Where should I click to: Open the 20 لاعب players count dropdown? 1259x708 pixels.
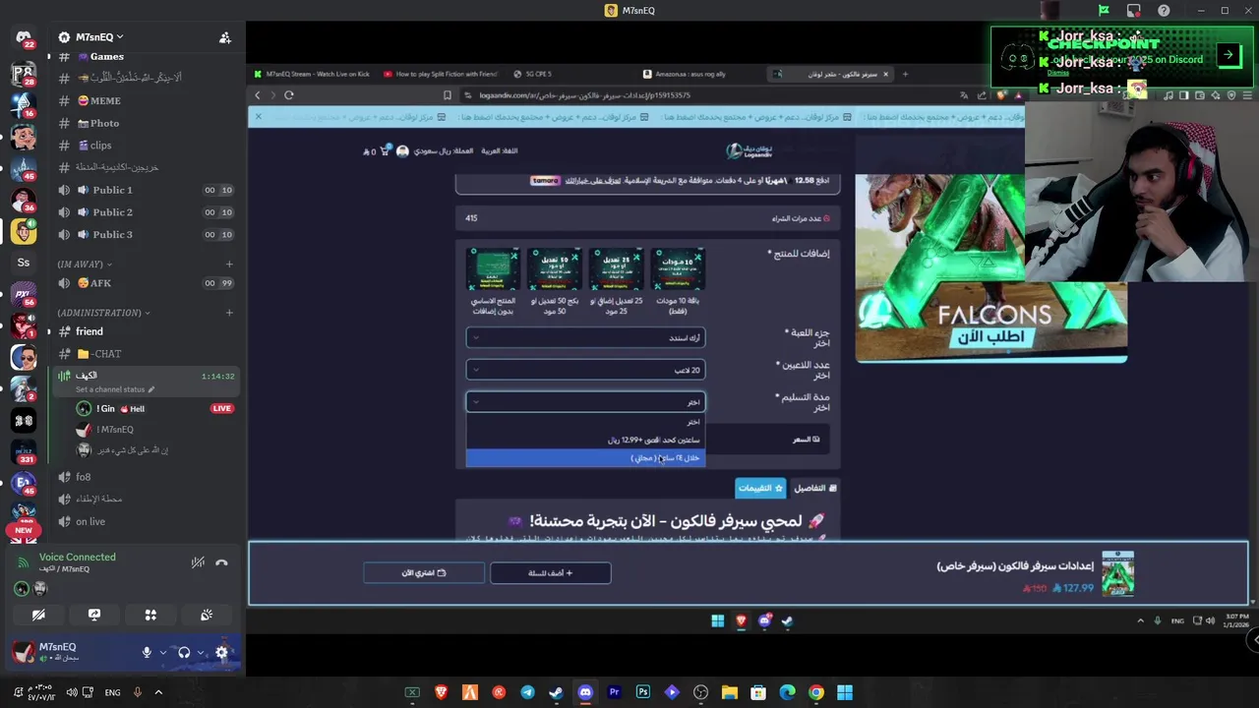click(x=585, y=370)
